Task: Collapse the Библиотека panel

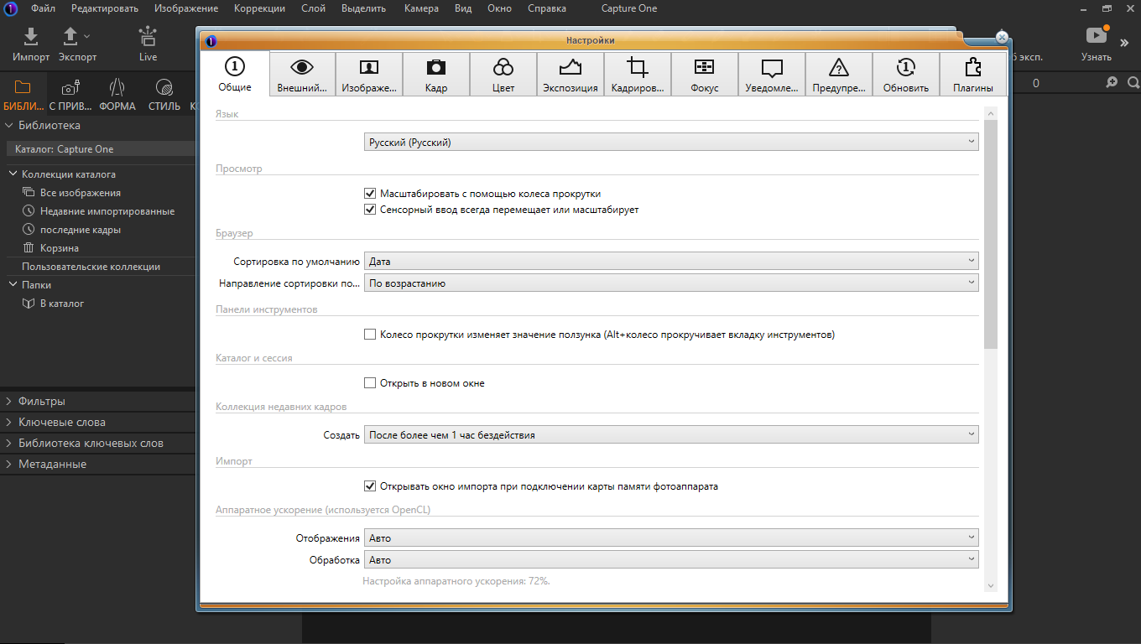Action: (9, 125)
